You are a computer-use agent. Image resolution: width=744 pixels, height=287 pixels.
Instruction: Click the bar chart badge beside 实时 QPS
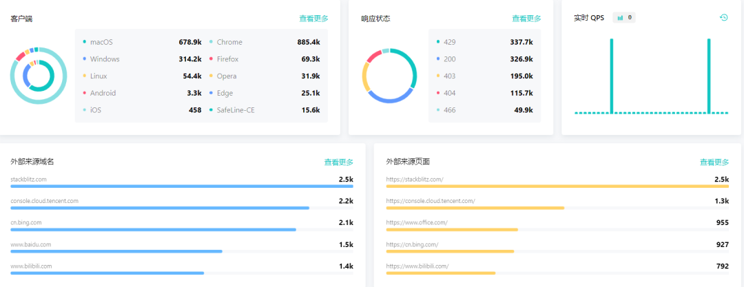coord(624,18)
